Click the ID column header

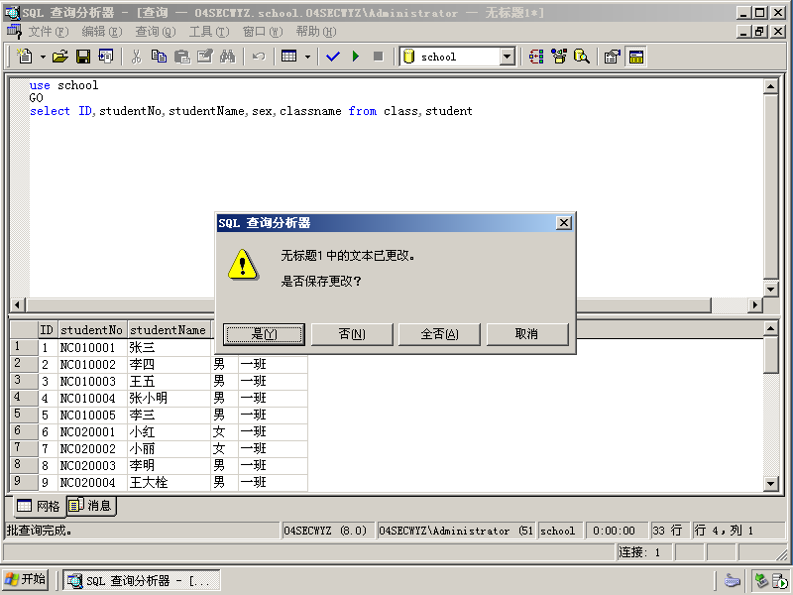pos(47,330)
